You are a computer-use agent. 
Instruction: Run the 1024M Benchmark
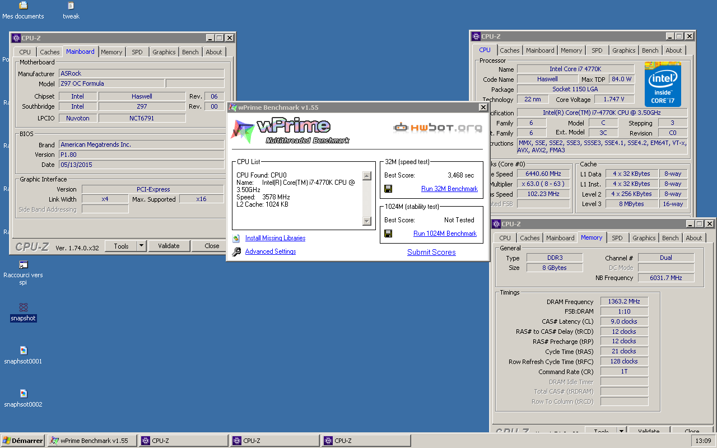point(445,234)
